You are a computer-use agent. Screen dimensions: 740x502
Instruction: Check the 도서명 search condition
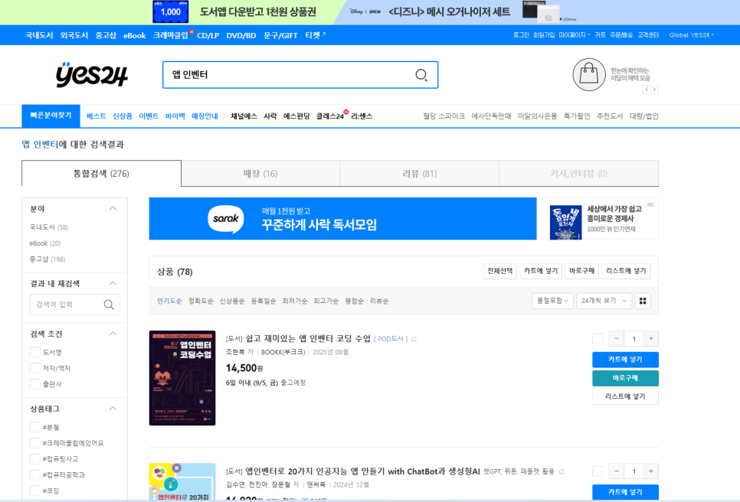34,352
